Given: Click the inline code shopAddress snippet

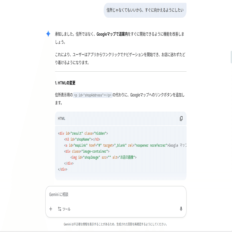Looking at the screenshot, I should (93, 95).
